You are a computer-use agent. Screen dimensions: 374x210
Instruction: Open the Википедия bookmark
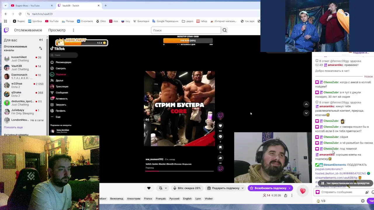[141, 21]
